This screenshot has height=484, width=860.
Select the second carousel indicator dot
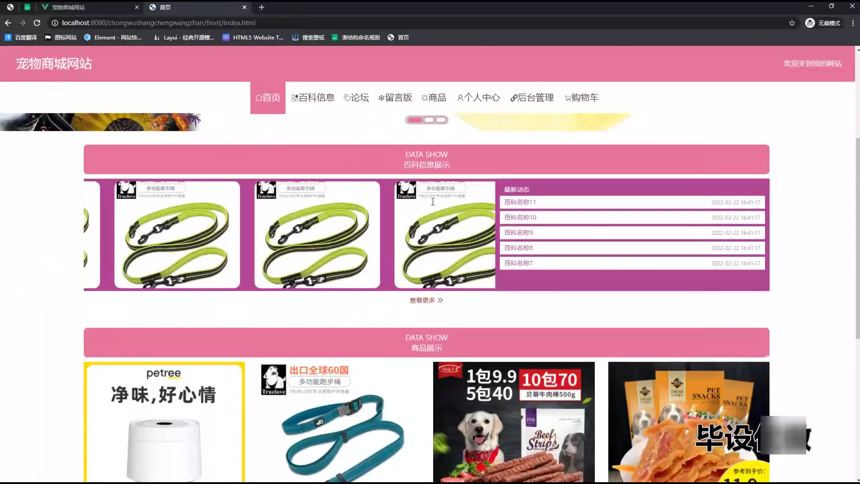tap(429, 120)
